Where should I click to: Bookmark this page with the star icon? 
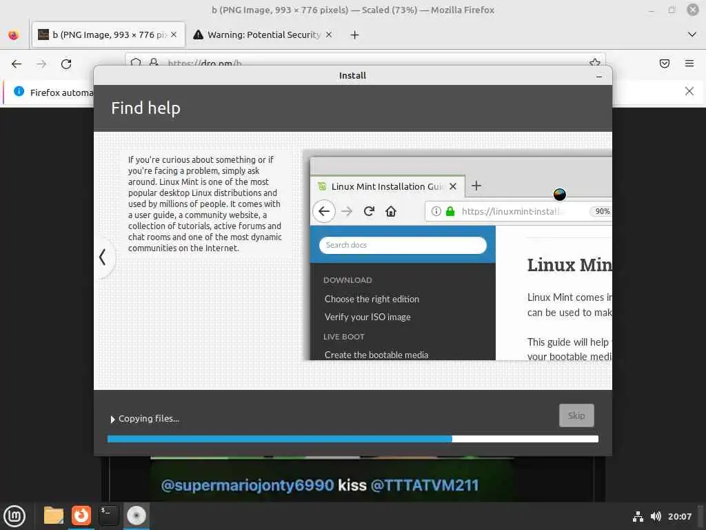click(x=595, y=63)
